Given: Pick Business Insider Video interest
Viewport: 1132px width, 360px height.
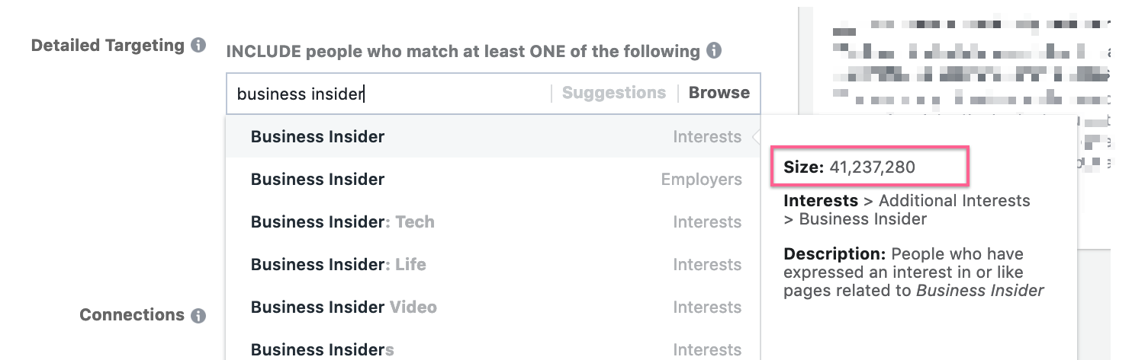Looking at the screenshot, I should coord(343,307).
